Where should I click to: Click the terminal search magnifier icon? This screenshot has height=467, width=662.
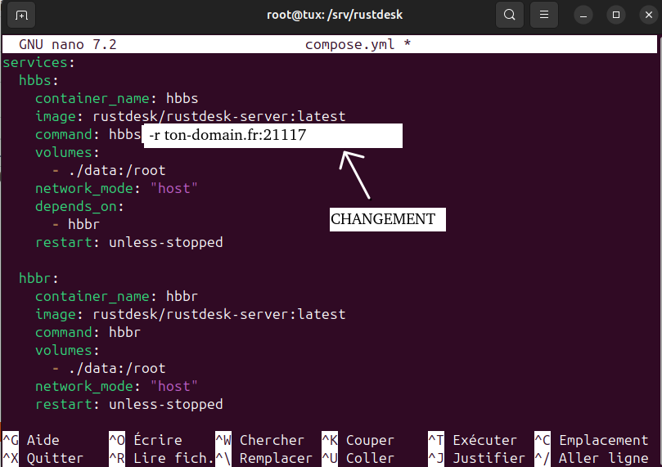[510, 15]
